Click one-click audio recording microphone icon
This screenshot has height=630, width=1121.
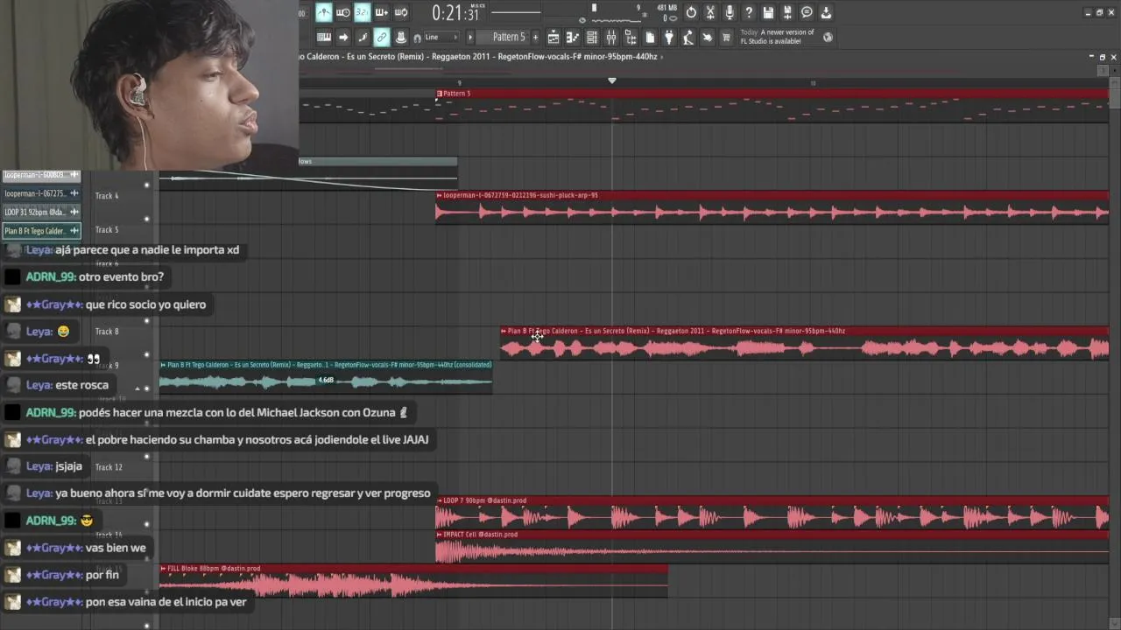pyautogui.click(x=730, y=12)
